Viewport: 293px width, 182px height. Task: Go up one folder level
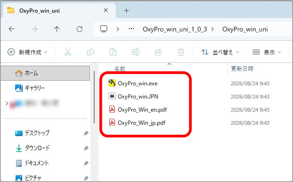pyautogui.click(x=57, y=29)
